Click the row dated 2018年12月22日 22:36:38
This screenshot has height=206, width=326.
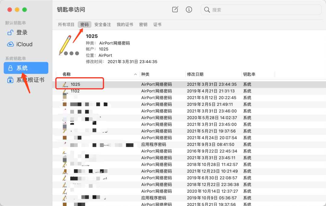click(189, 184)
